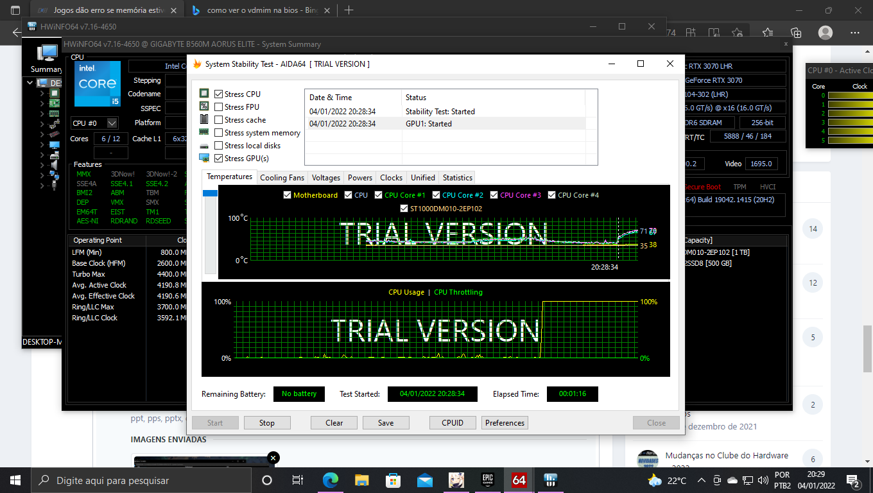873x493 pixels.
Task: Open AIDA64 Preferences
Action: pyautogui.click(x=505, y=423)
